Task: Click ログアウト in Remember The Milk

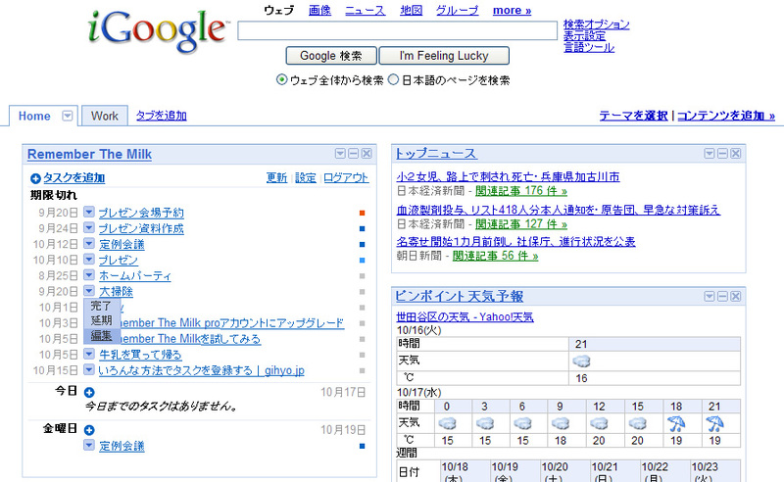Action: (x=346, y=178)
